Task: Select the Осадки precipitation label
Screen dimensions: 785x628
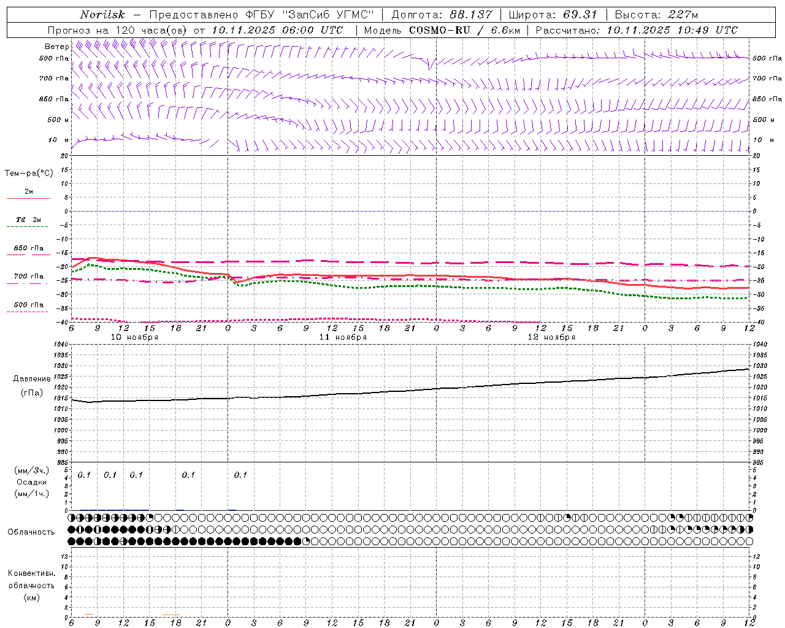Action: [x=31, y=482]
